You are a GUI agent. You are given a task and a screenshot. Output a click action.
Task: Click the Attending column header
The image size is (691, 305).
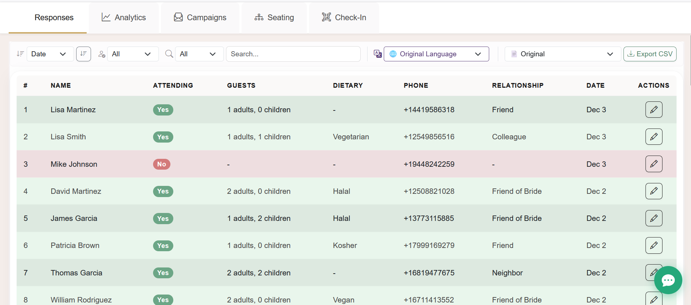pos(173,86)
